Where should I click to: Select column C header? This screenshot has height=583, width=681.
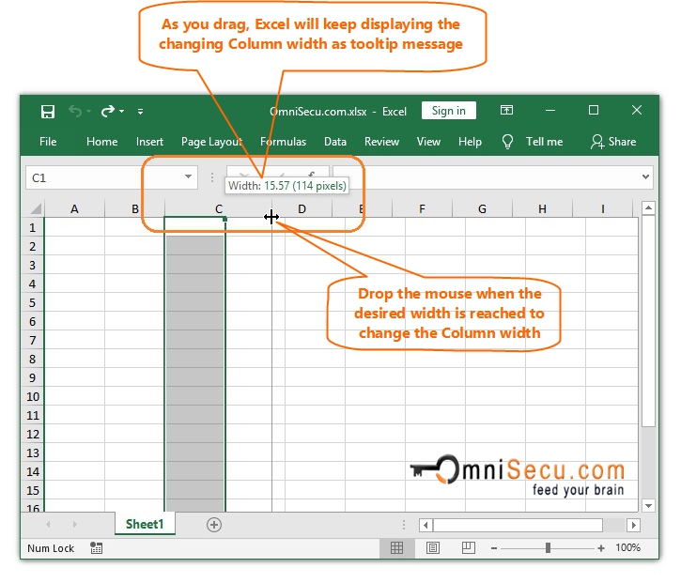[x=219, y=208]
